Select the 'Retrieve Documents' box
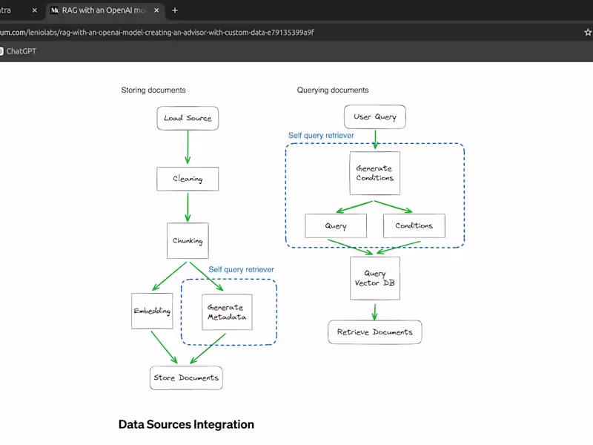 (x=374, y=332)
